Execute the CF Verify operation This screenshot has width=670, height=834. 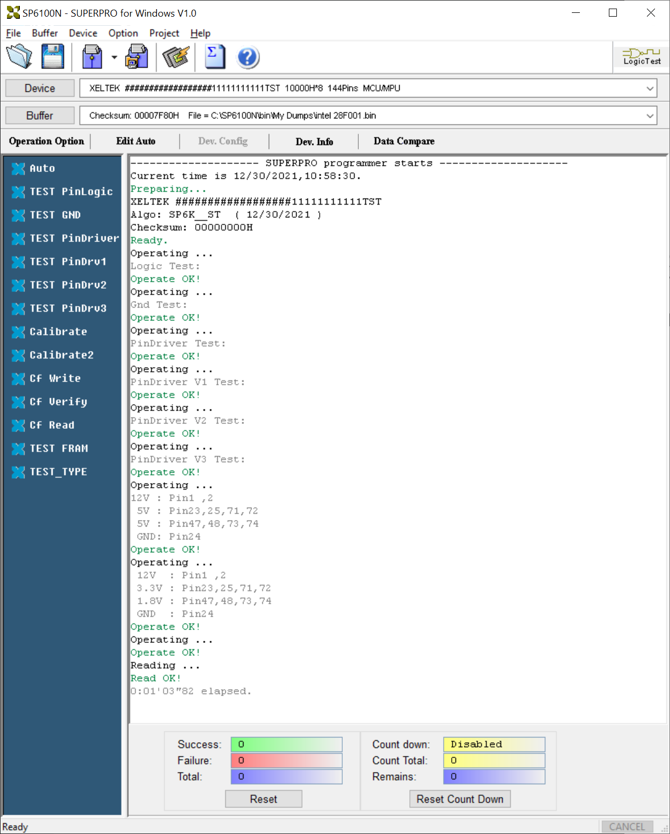point(49,402)
